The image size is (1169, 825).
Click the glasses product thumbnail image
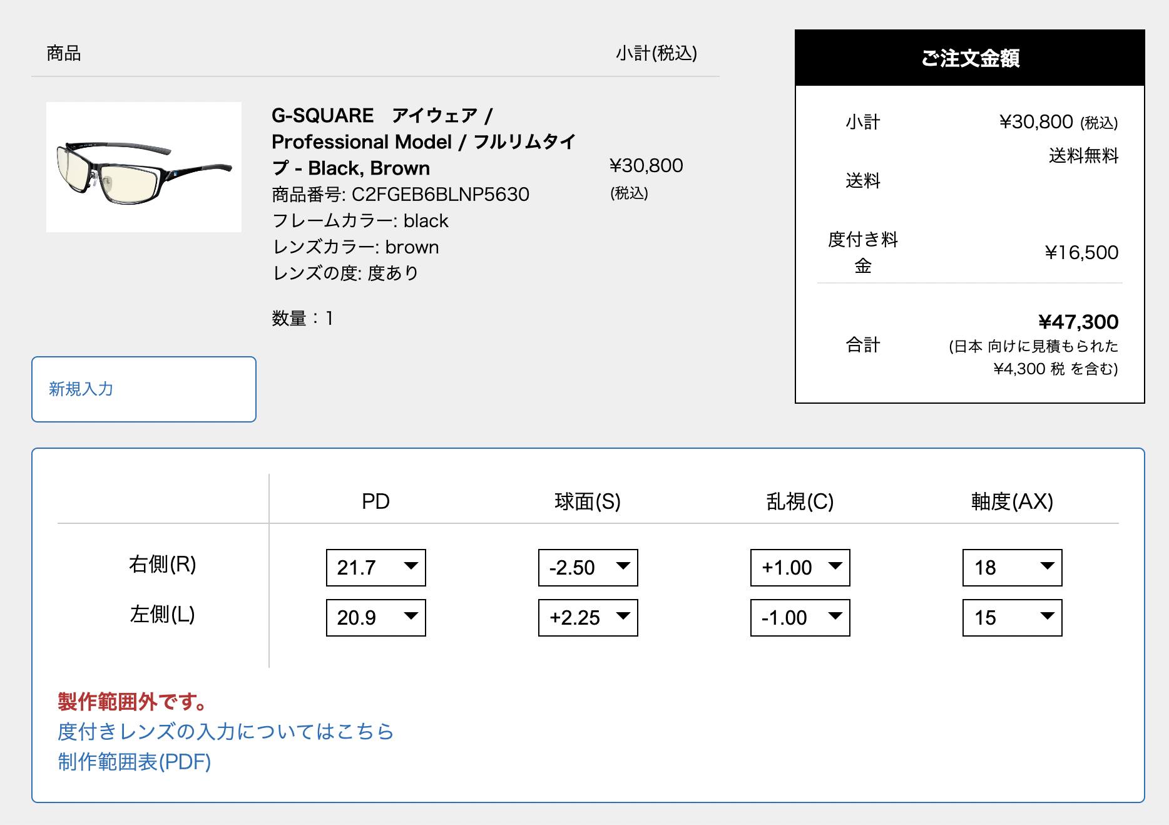(145, 167)
